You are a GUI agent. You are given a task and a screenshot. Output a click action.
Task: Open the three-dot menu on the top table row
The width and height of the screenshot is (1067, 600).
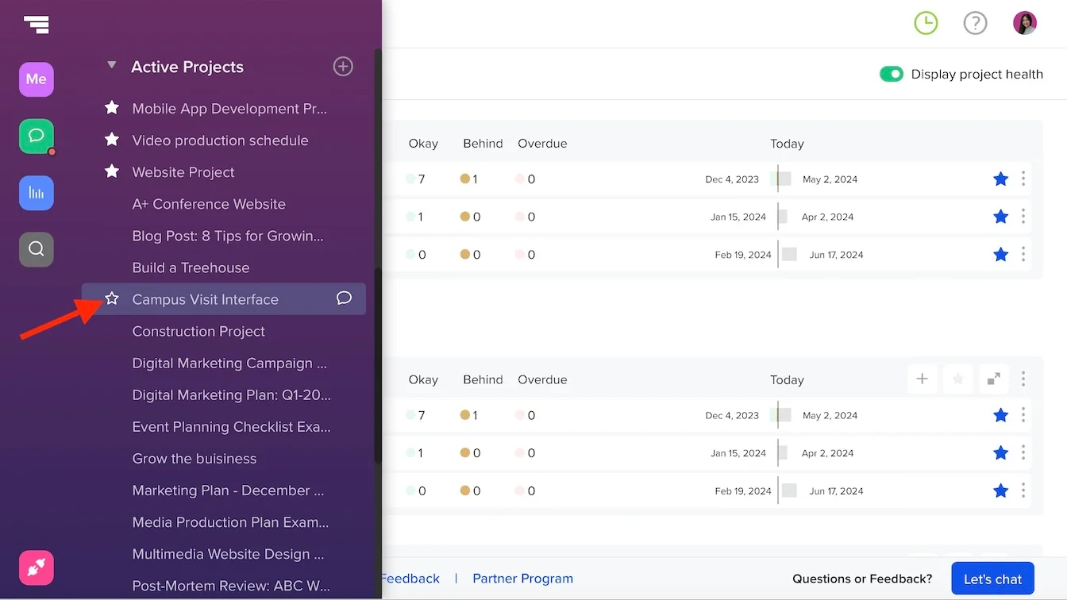pos(1023,179)
